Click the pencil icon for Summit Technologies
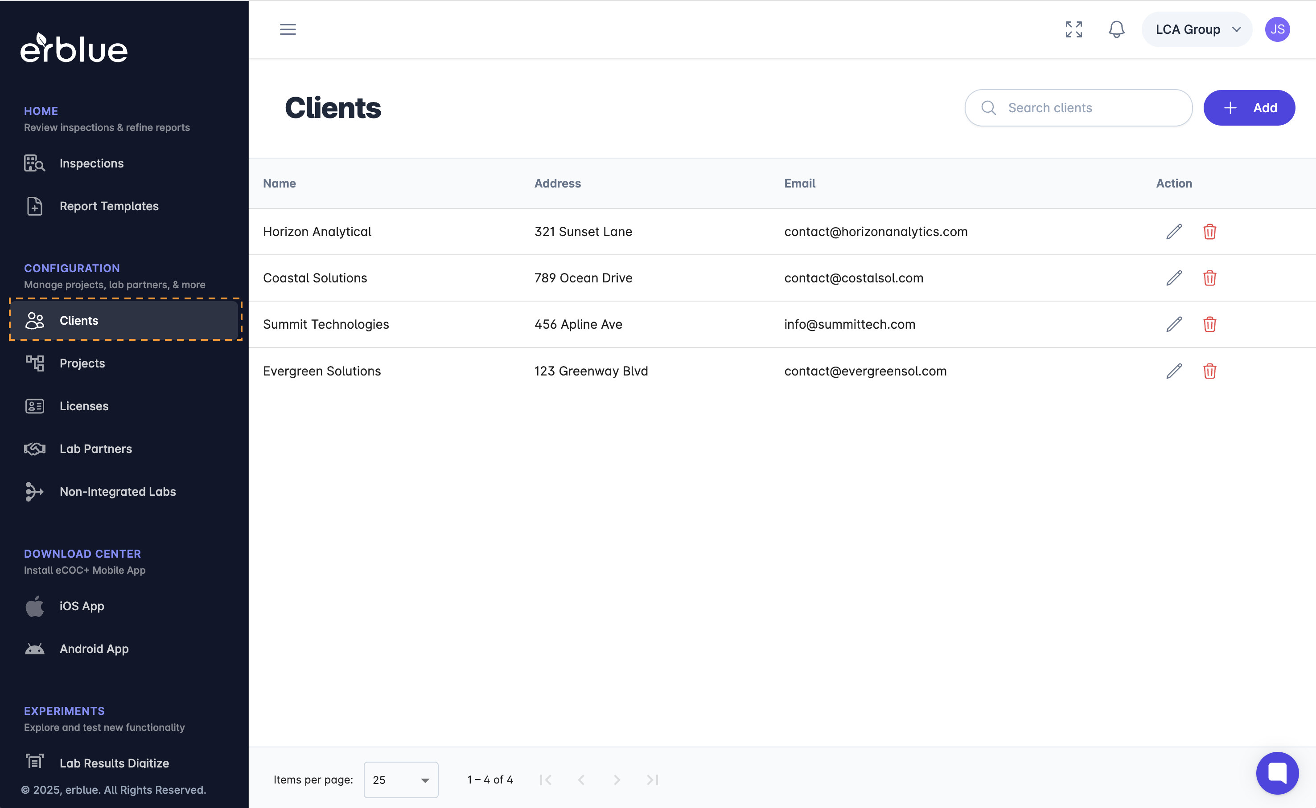Viewport: 1316px width, 808px height. coord(1174,324)
